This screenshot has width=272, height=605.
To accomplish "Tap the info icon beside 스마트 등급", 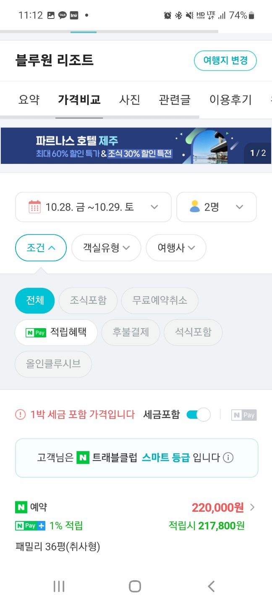I will click(228, 458).
